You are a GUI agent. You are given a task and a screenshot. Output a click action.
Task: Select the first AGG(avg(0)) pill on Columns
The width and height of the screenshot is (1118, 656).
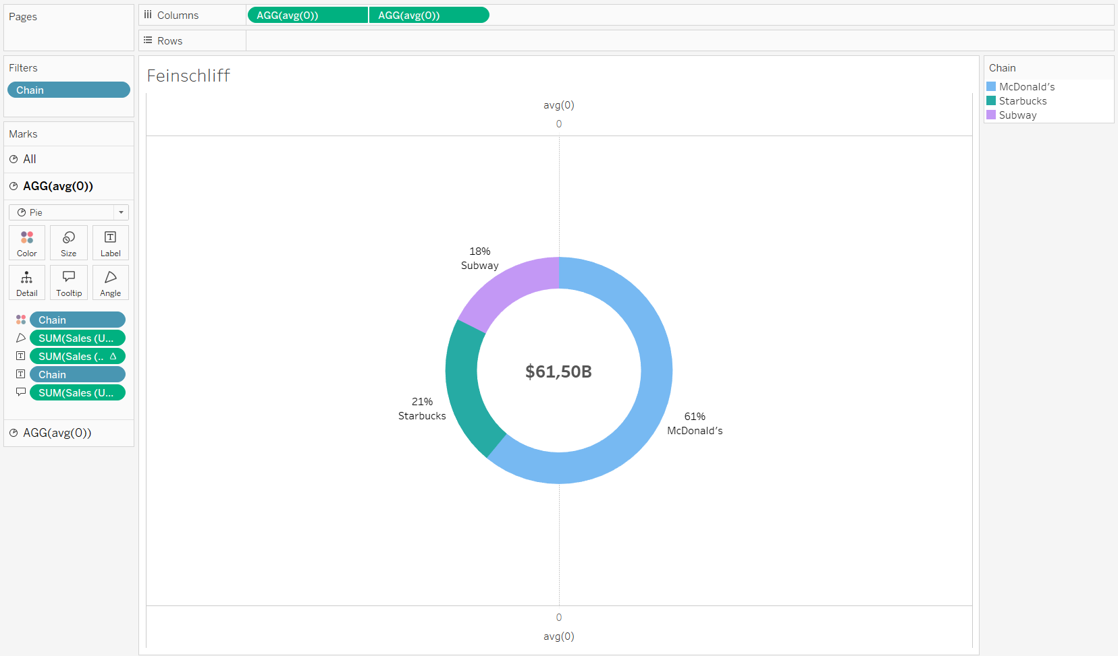[x=308, y=15]
